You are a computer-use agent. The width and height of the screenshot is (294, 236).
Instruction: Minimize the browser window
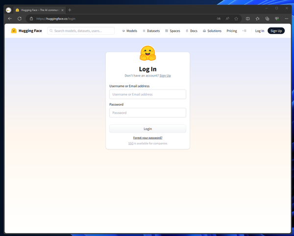pos(267,8)
